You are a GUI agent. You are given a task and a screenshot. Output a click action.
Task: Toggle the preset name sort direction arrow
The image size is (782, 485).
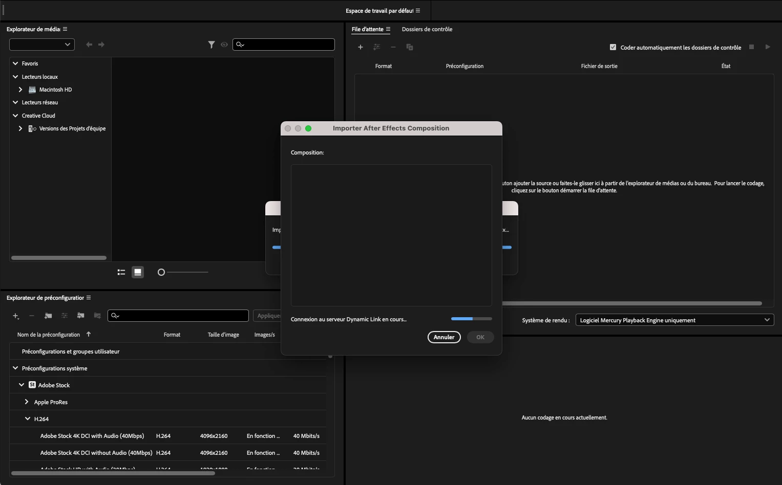(x=89, y=334)
